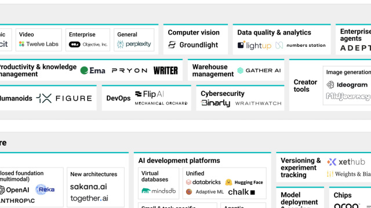
Task: Click the Binarly logo
Action: tap(215, 103)
